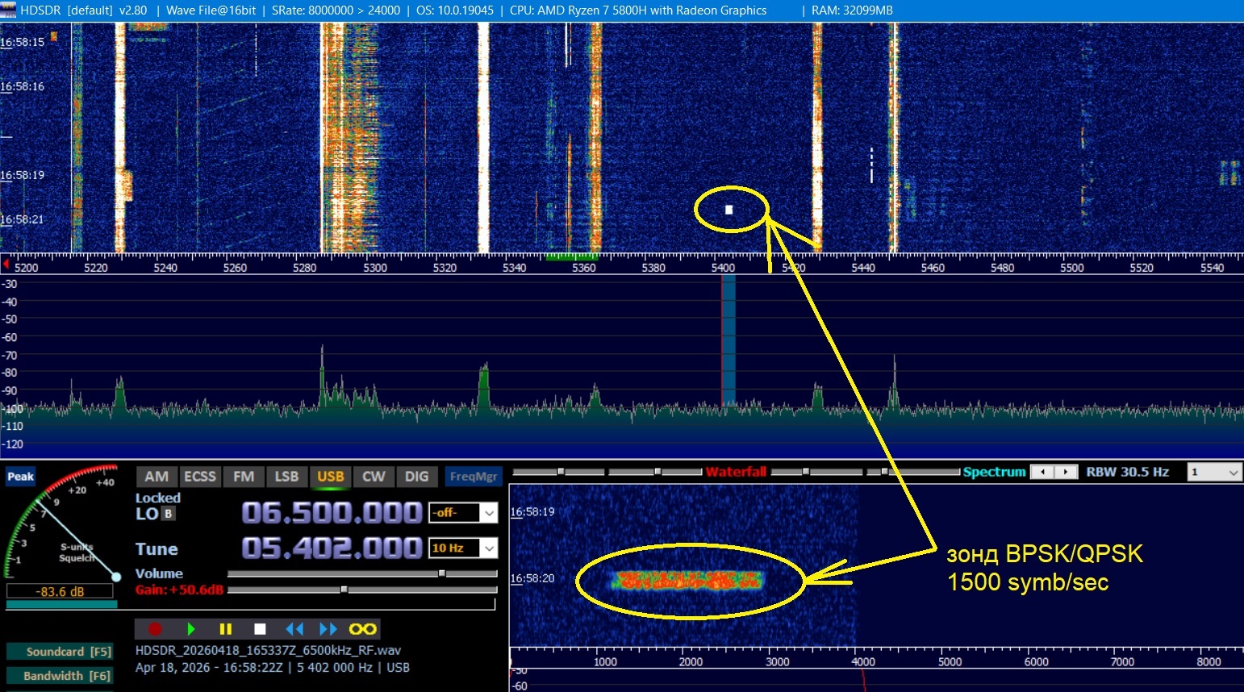This screenshot has width=1244, height=692.
Task: Click the Soundcard [F5] button
Action: click(x=60, y=652)
